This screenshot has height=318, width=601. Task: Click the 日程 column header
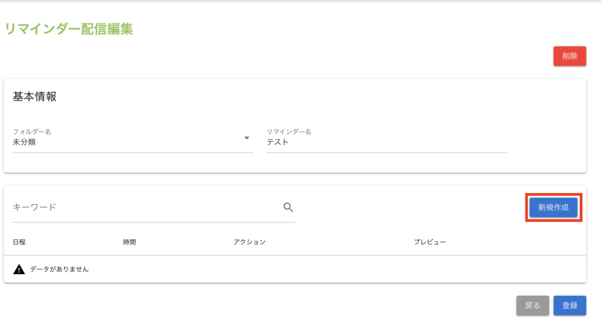19,242
